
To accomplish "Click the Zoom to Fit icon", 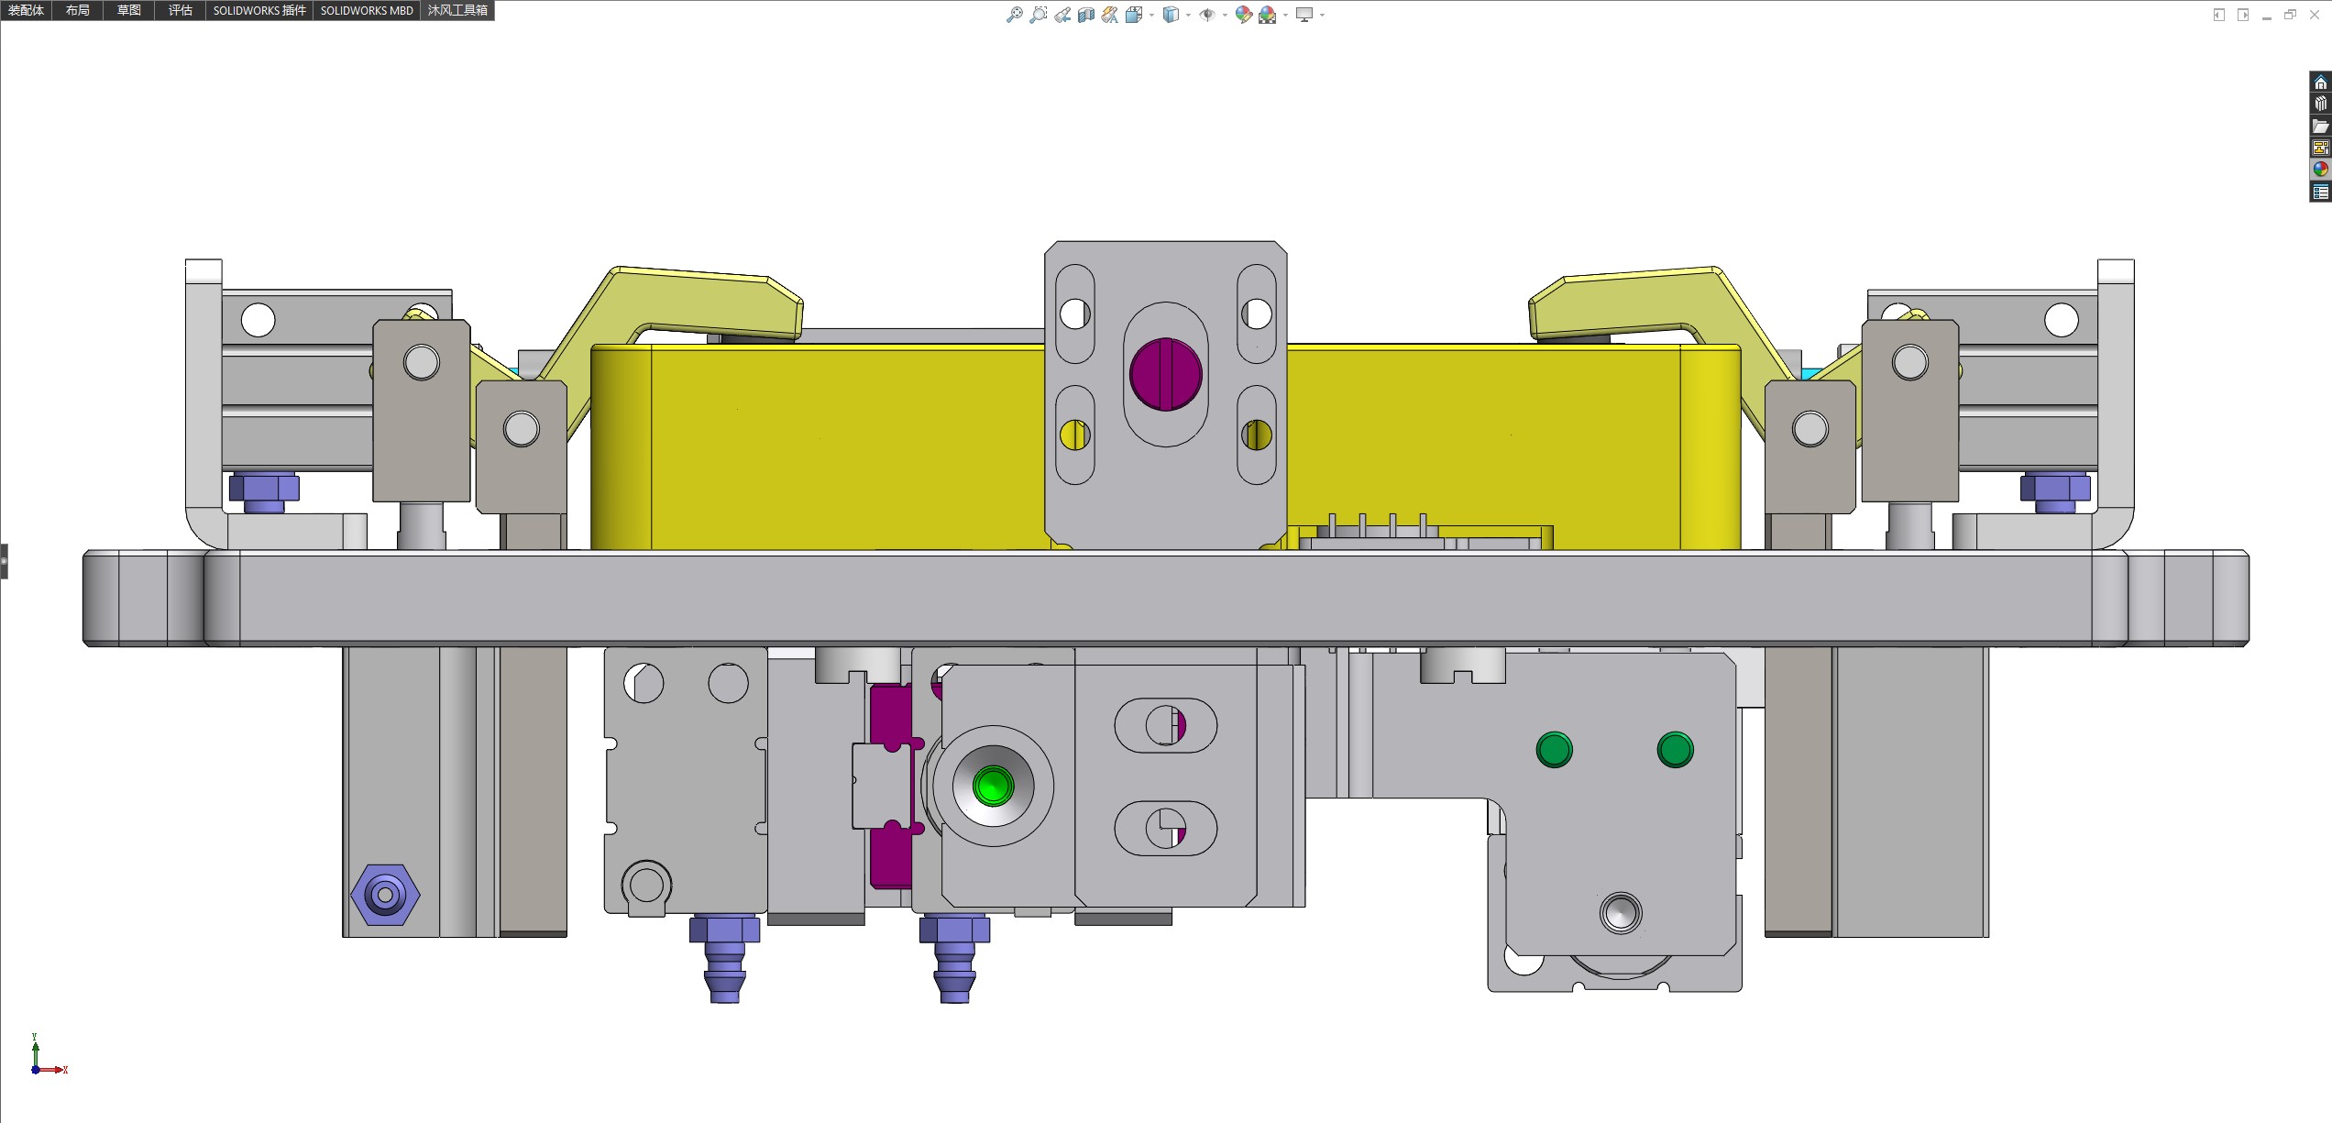I will point(1014,15).
